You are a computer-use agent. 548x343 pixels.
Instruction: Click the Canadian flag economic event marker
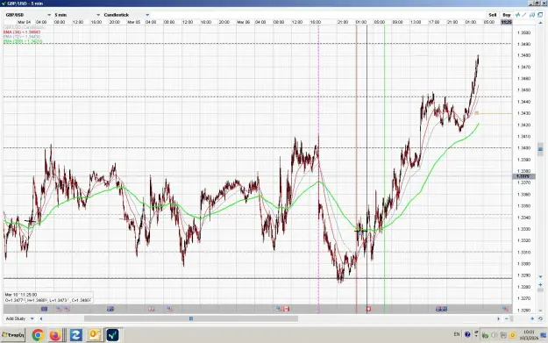point(286,309)
